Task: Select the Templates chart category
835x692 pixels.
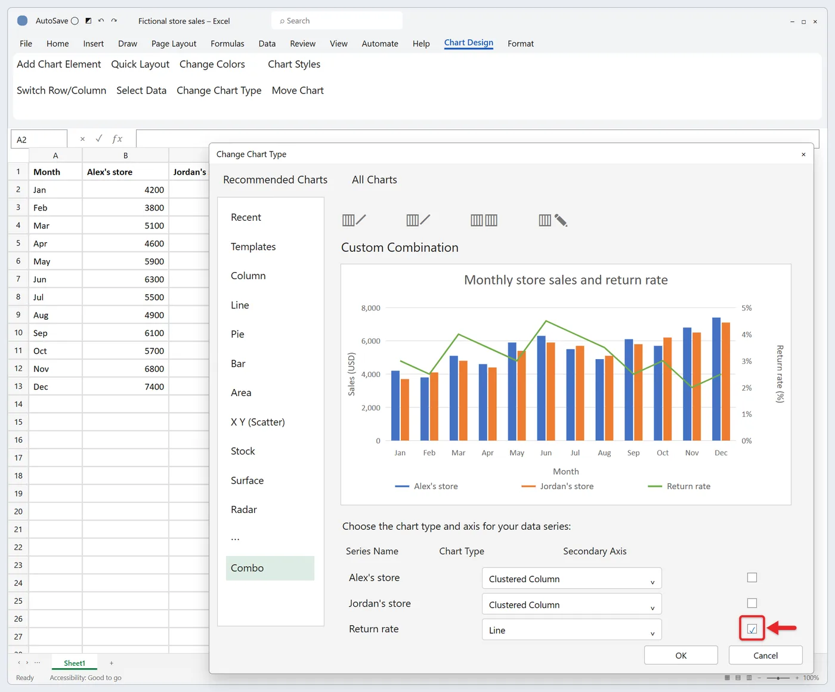Action: (253, 246)
